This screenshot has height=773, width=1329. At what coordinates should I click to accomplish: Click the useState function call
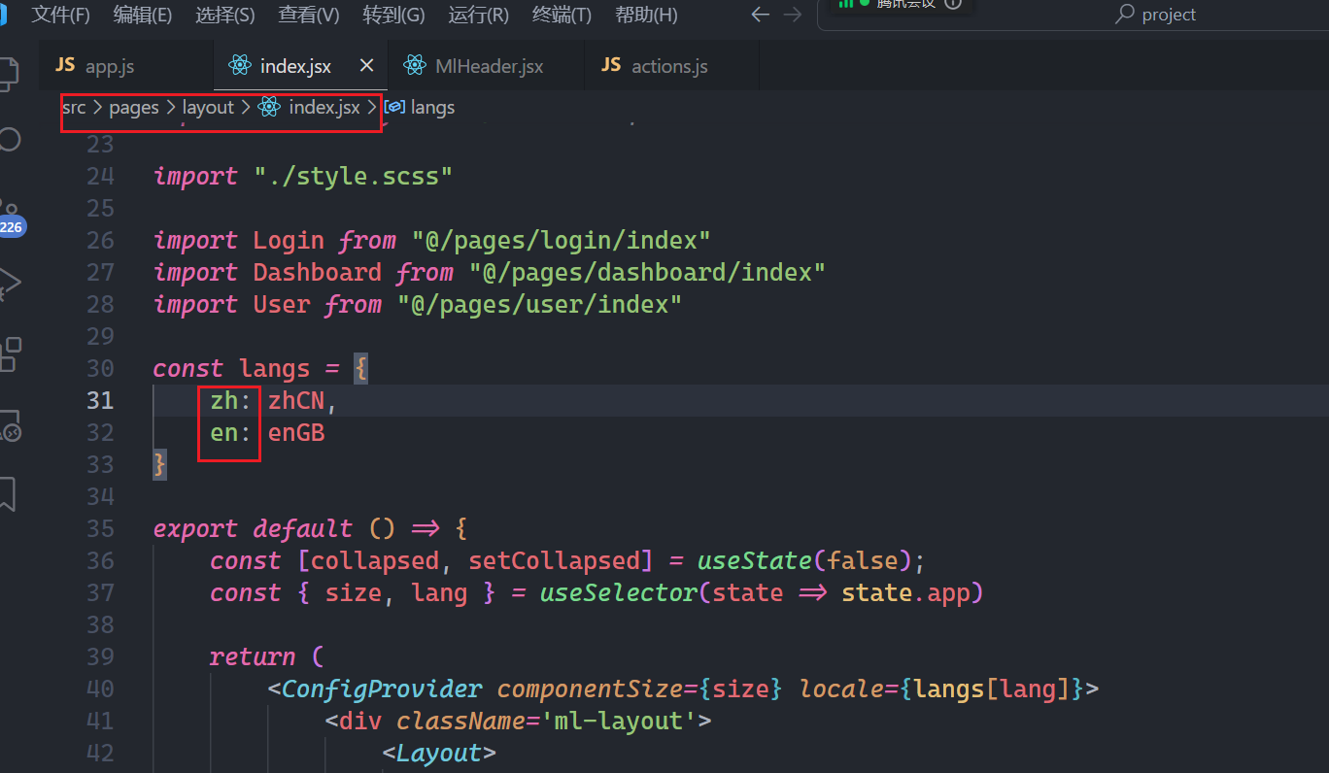[754, 561]
